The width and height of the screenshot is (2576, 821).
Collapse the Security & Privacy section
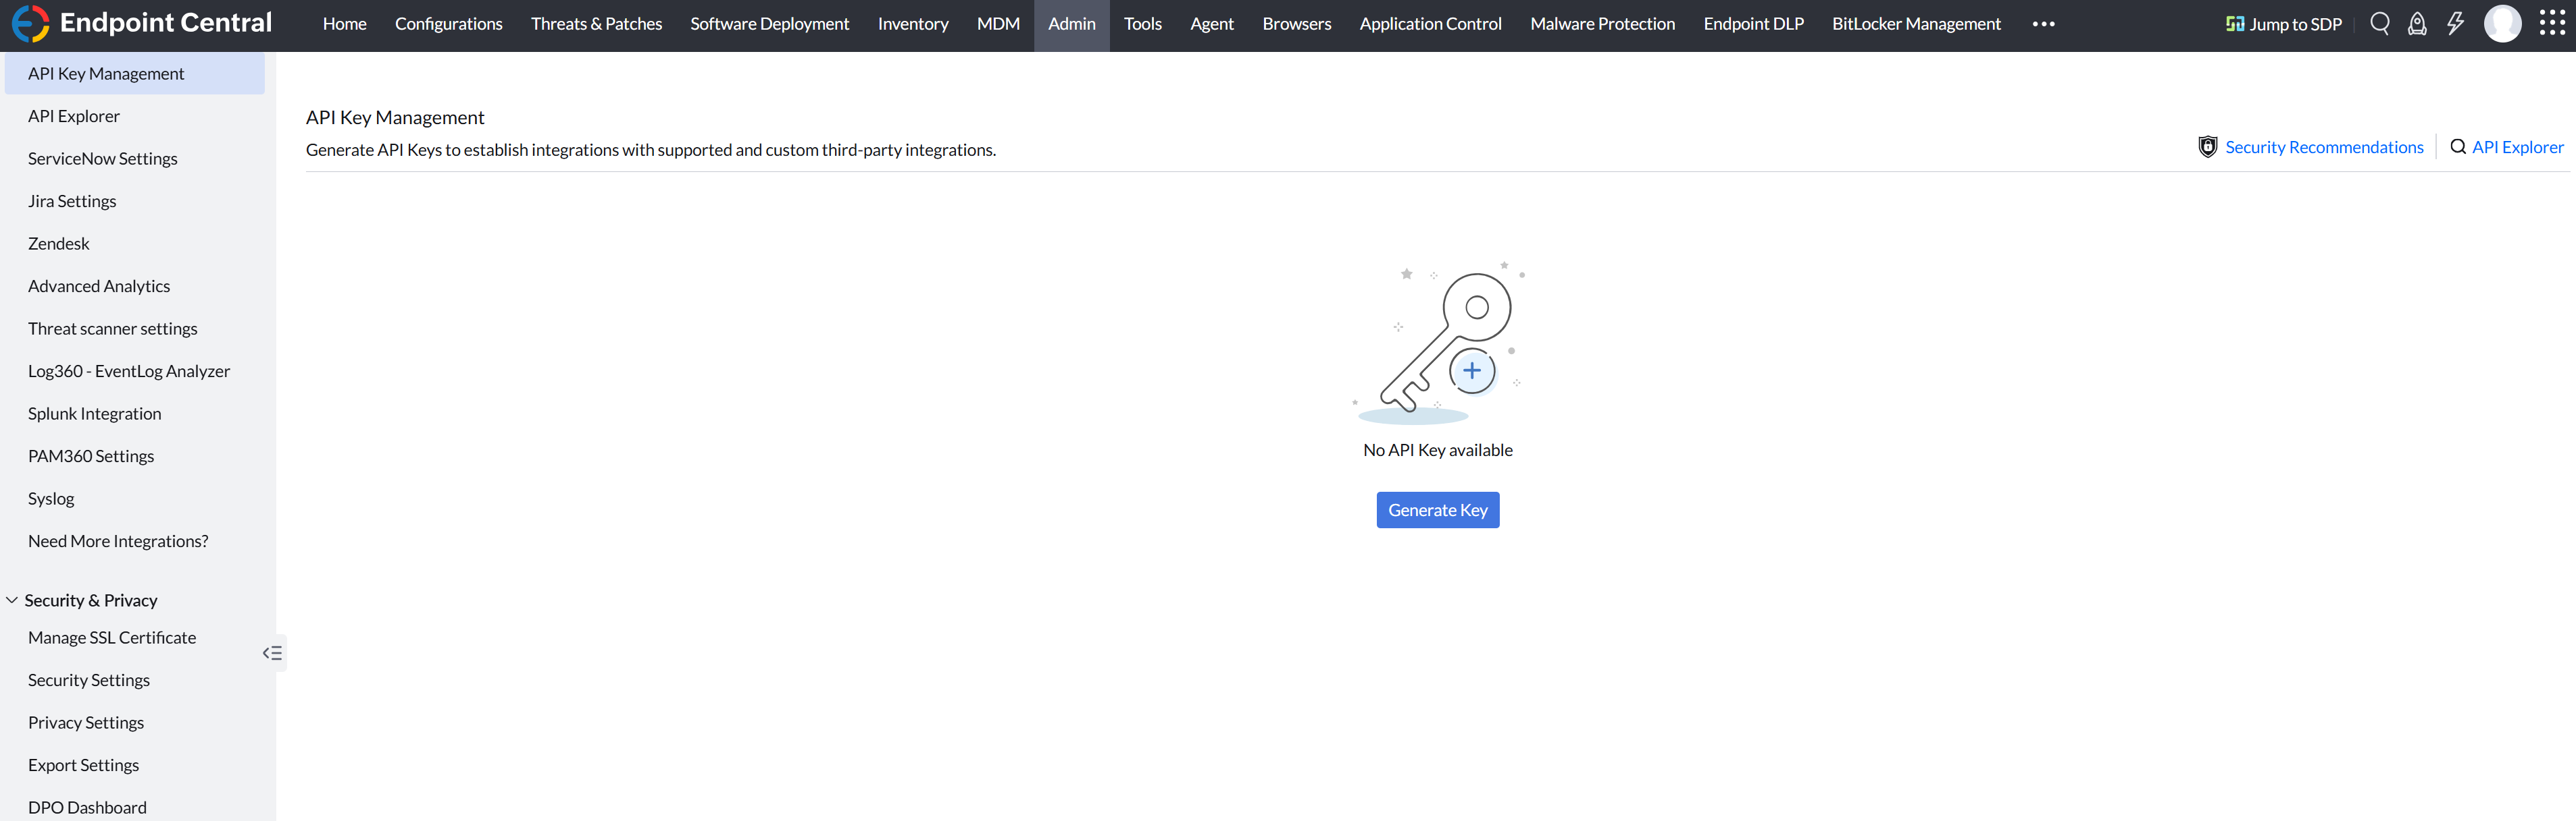click(12, 600)
